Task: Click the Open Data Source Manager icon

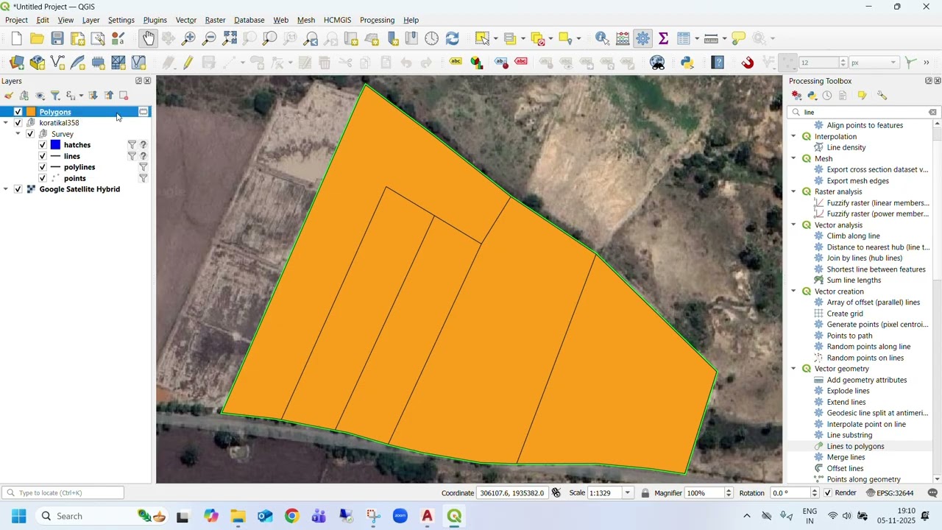Action: 16,63
